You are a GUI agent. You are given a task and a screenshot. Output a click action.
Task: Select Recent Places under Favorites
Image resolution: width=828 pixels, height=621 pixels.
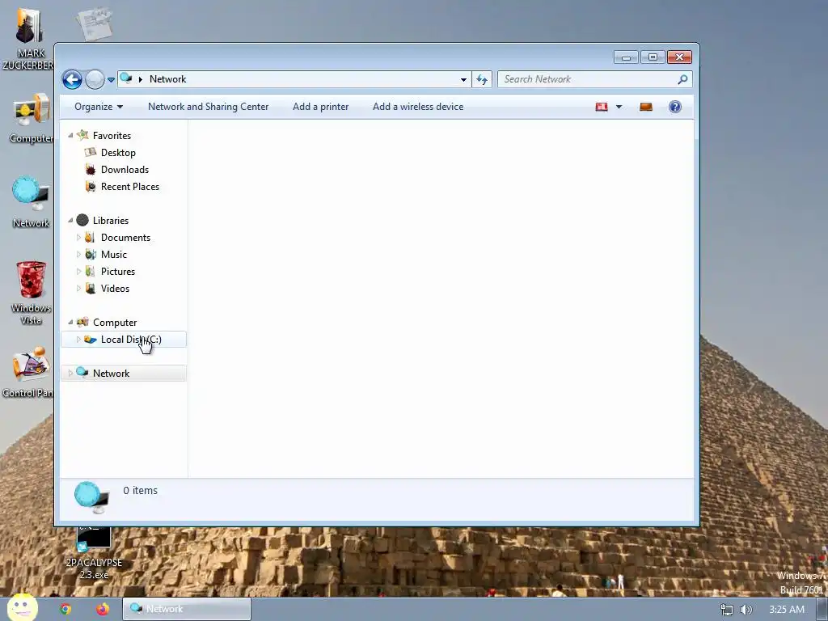click(130, 187)
